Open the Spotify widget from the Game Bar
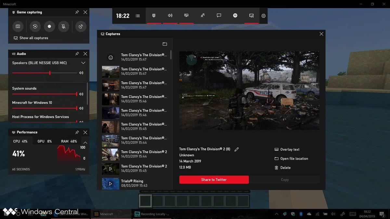 235,15
